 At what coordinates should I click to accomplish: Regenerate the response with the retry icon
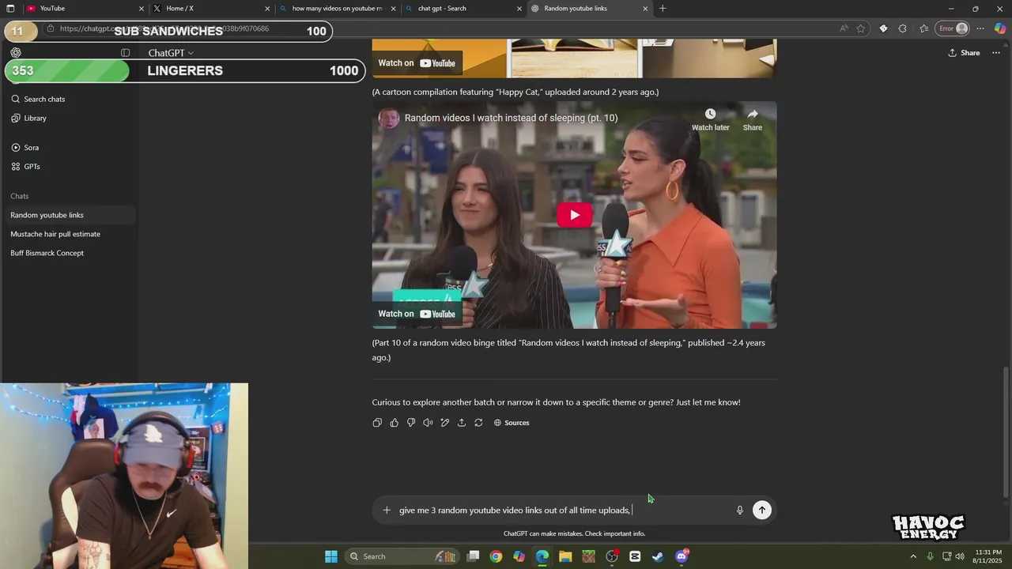click(478, 423)
